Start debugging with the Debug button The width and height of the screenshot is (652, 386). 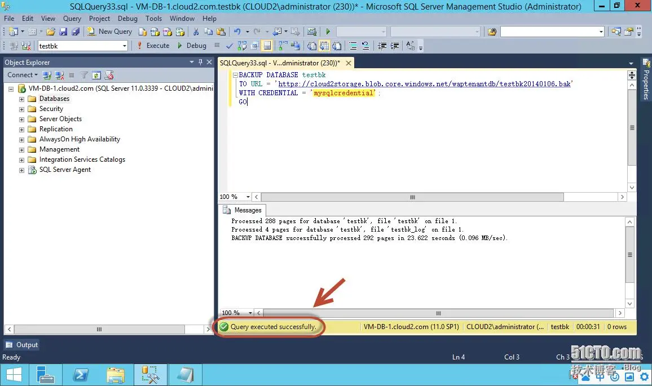click(x=192, y=46)
